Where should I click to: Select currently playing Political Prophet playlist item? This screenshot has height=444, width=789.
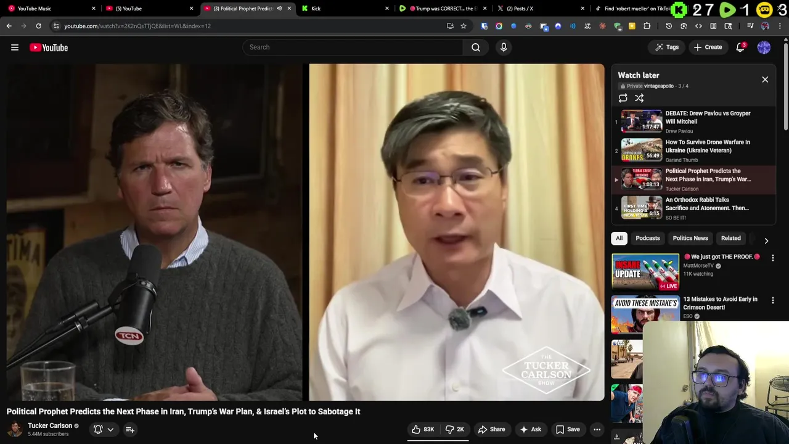(x=693, y=179)
